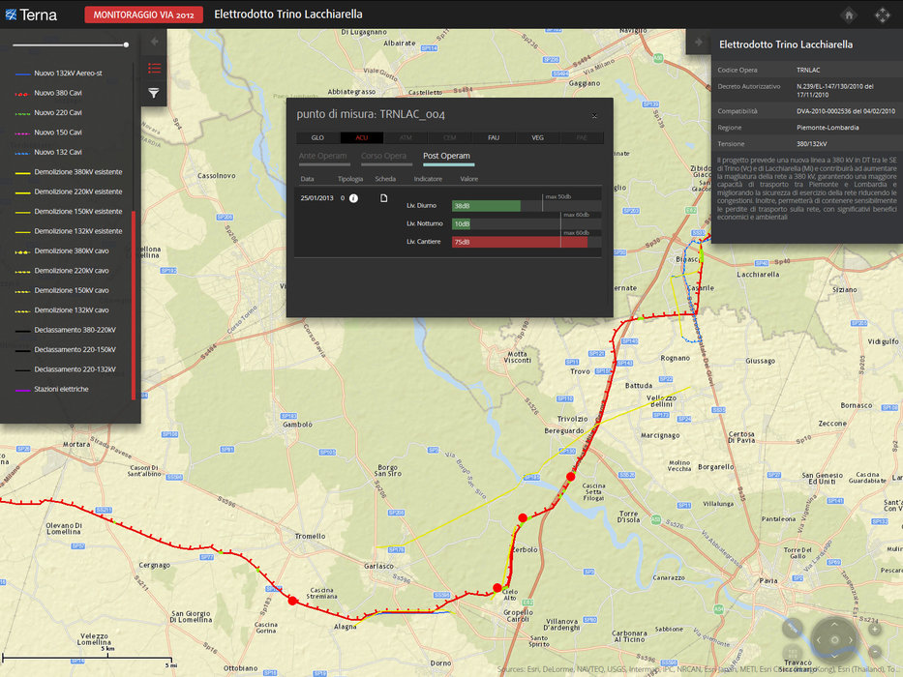903x677 pixels.
Task: Zoom out with map minus button
Action: tap(875, 651)
